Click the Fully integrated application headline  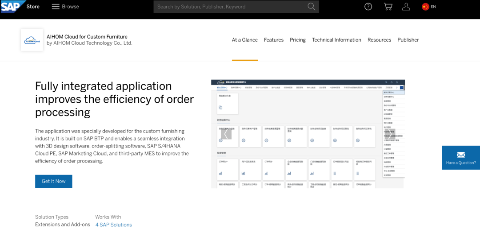pyautogui.click(x=115, y=99)
